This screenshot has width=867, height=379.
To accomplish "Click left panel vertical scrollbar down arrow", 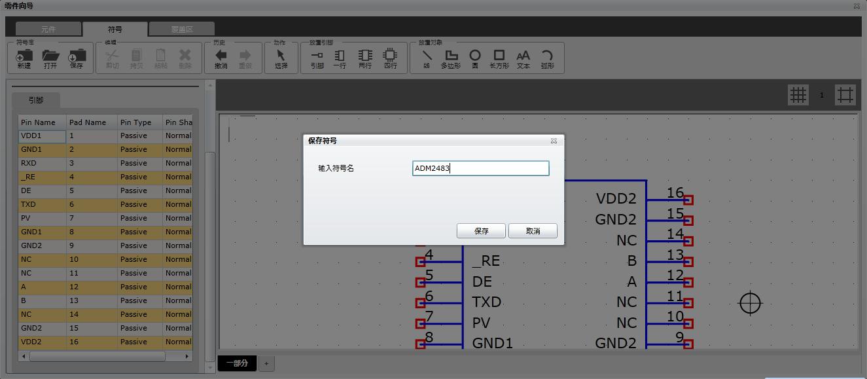I will coord(210,369).
